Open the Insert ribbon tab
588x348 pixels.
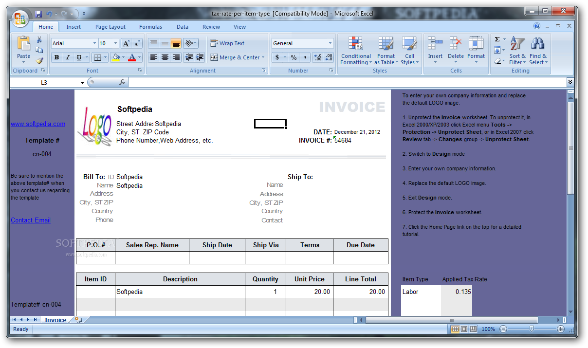pyautogui.click(x=73, y=27)
